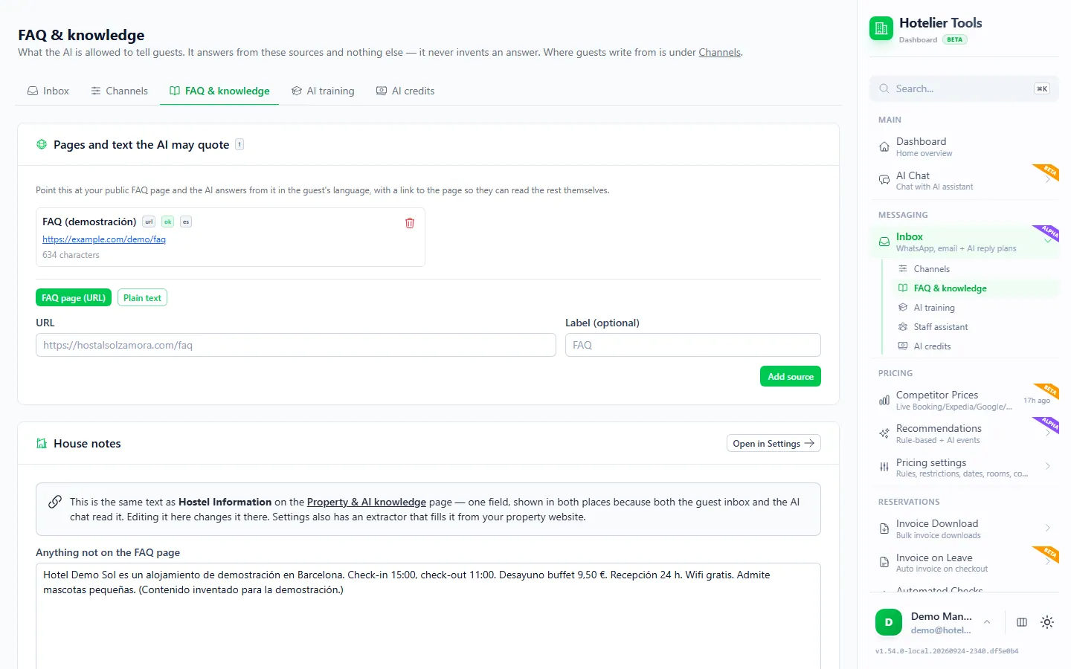Click the Invoice on Leave document icon
Screen dimensions: 1071x669
[x=884, y=563]
